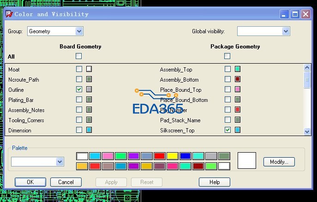
Task: Open the Global visibility dropdown
Action: (263, 31)
